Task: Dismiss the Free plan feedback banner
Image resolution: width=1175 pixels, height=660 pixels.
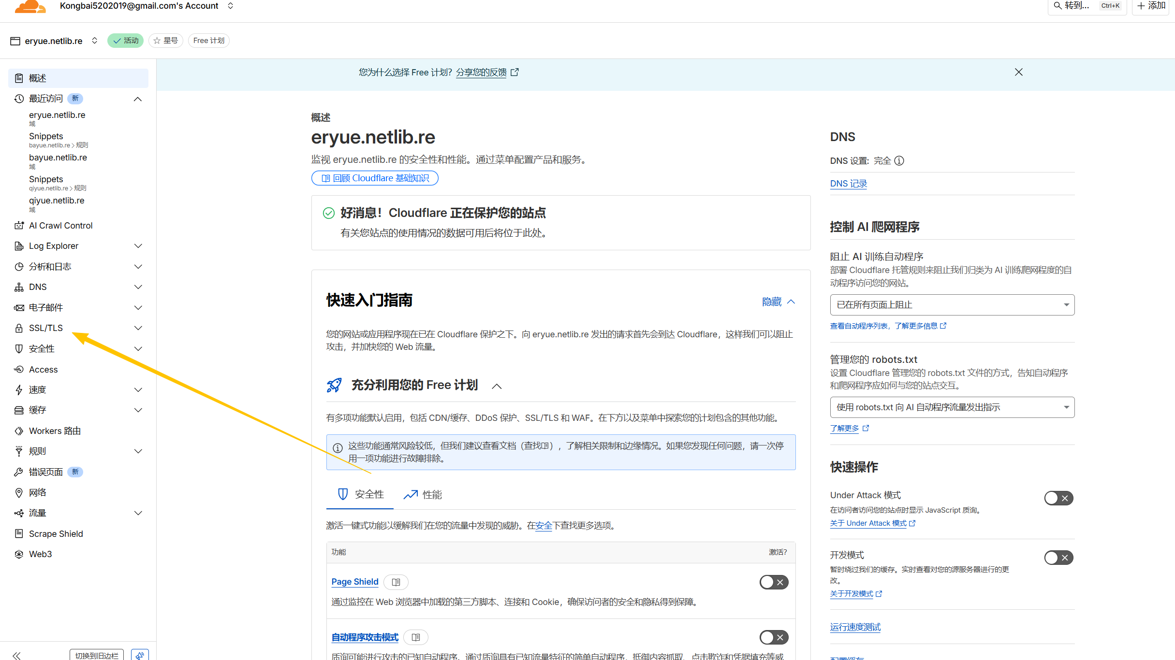Action: point(1018,72)
